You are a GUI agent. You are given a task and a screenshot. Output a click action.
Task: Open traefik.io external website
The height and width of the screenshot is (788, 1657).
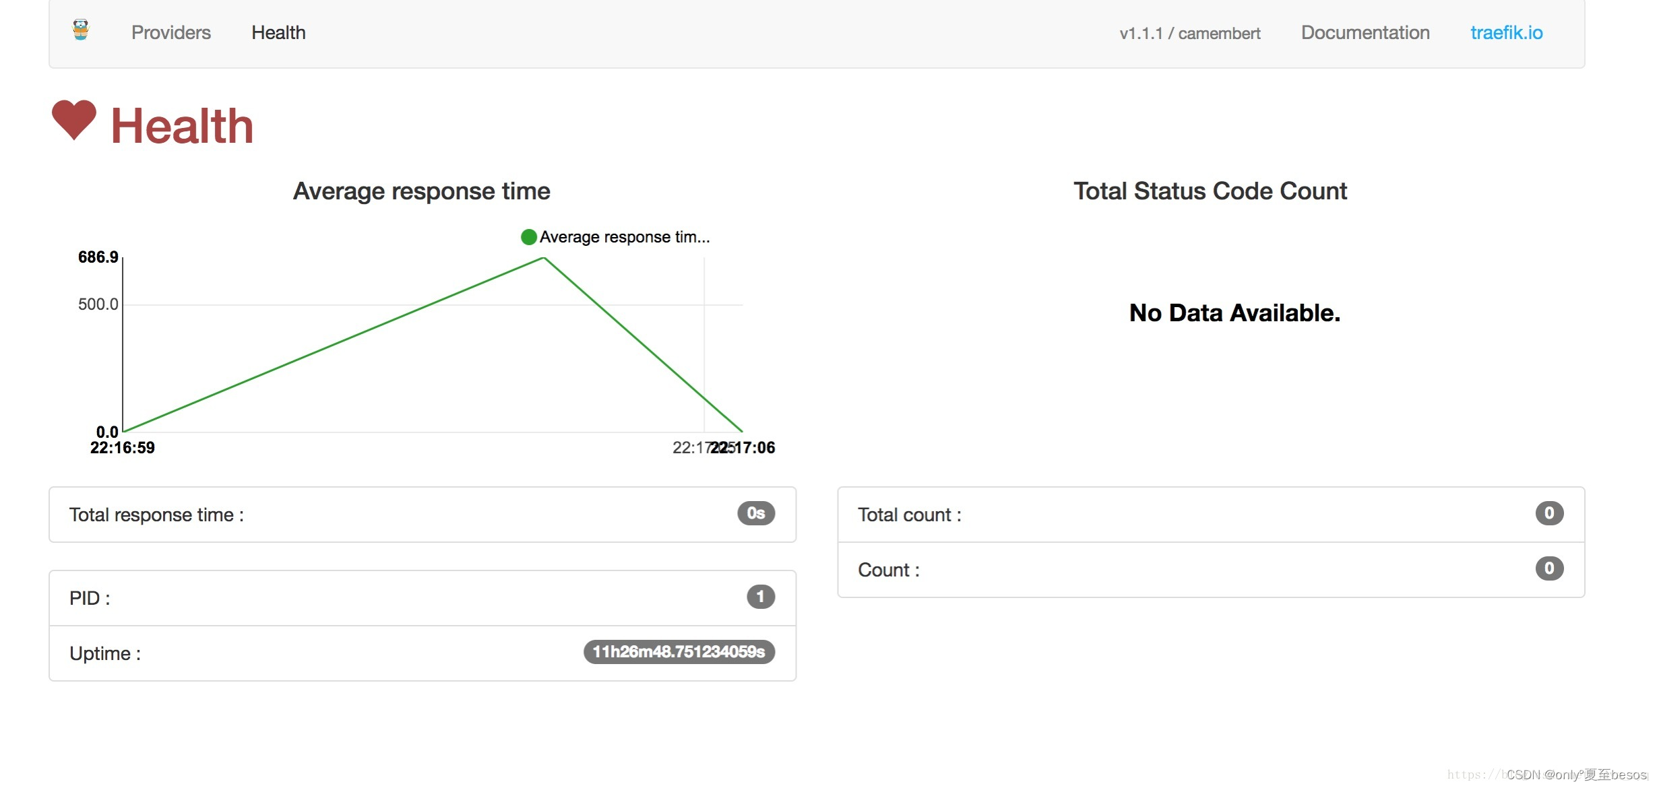pos(1505,30)
